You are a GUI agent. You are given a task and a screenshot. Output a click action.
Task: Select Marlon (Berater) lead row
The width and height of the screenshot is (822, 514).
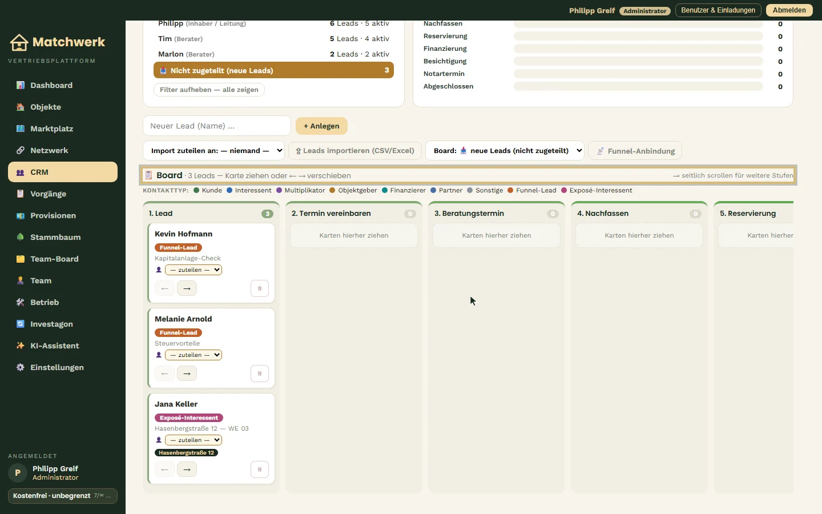273,54
